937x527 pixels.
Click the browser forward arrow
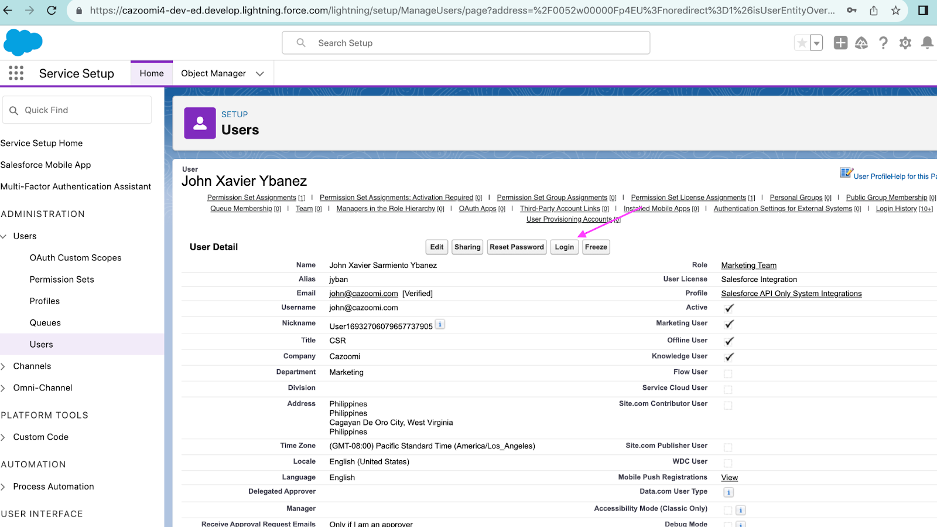[x=29, y=11]
